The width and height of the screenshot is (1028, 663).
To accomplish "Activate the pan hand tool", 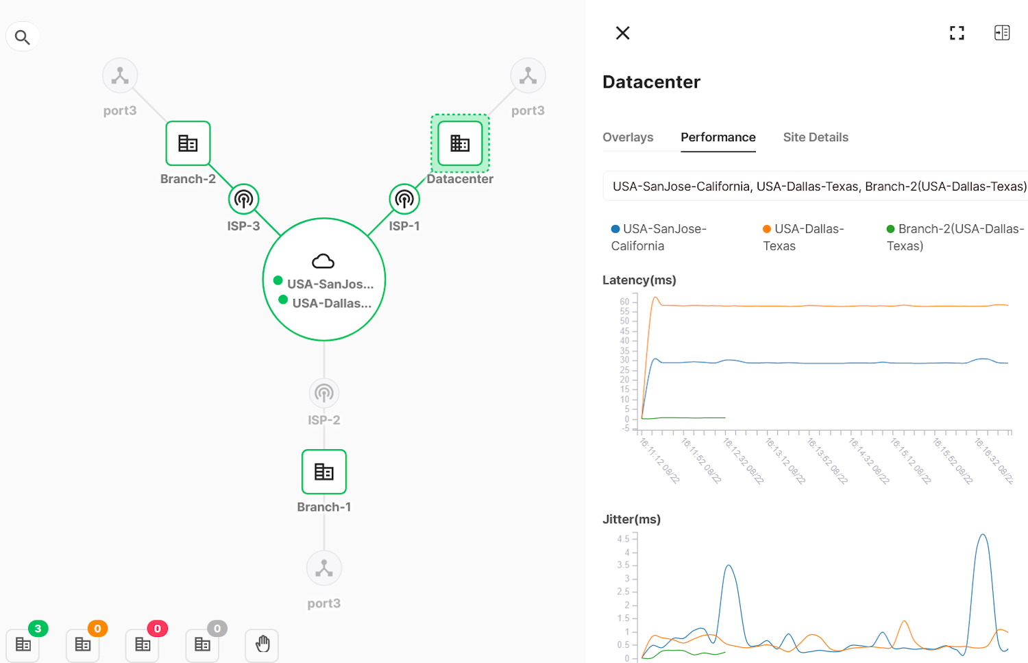I will pyautogui.click(x=261, y=645).
